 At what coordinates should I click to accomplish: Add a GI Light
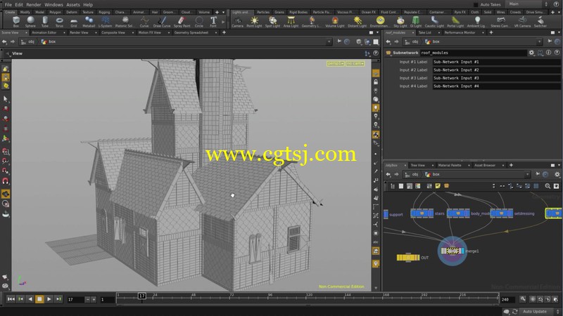(416, 22)
